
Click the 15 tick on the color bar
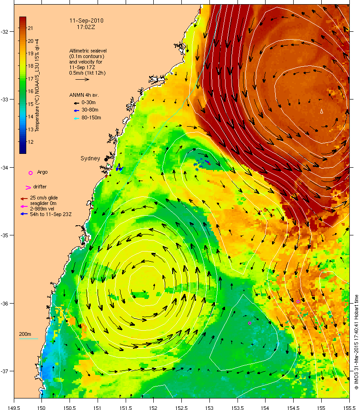(x=30, y=104)
